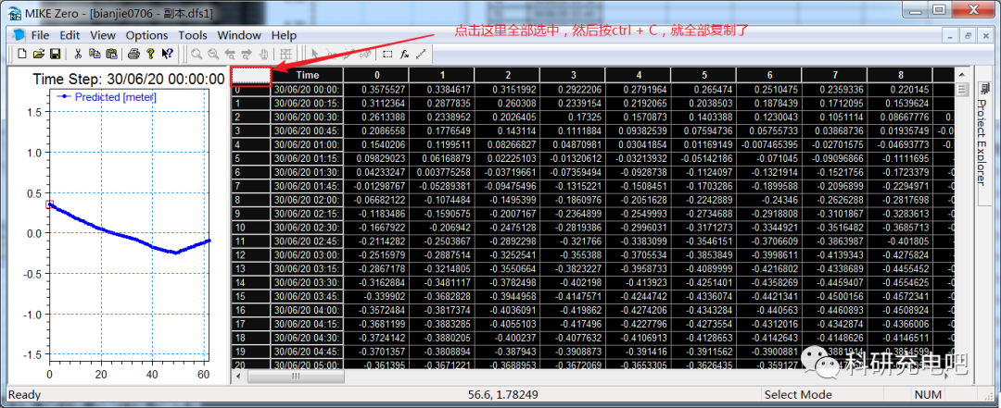The image size is (1001, 408).
Task: Open help via the yellow question mark icon
Action: pos(151,55)
